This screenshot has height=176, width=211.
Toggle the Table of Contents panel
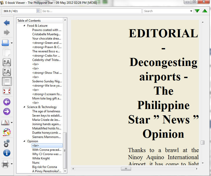(x=7, y=81)
